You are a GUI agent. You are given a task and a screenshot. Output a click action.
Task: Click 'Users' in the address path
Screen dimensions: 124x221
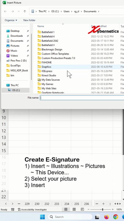[66, 11]
